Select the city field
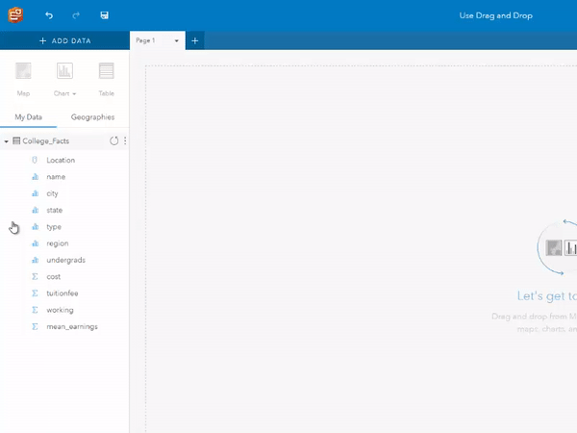This screenshot has height=433, width=577. 52,193
